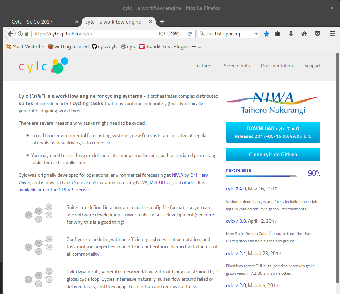The width and height of the screenshot is (340, 294).
Task: Open 'available under the GPL v3 license' link
Action: click(54, 190)
